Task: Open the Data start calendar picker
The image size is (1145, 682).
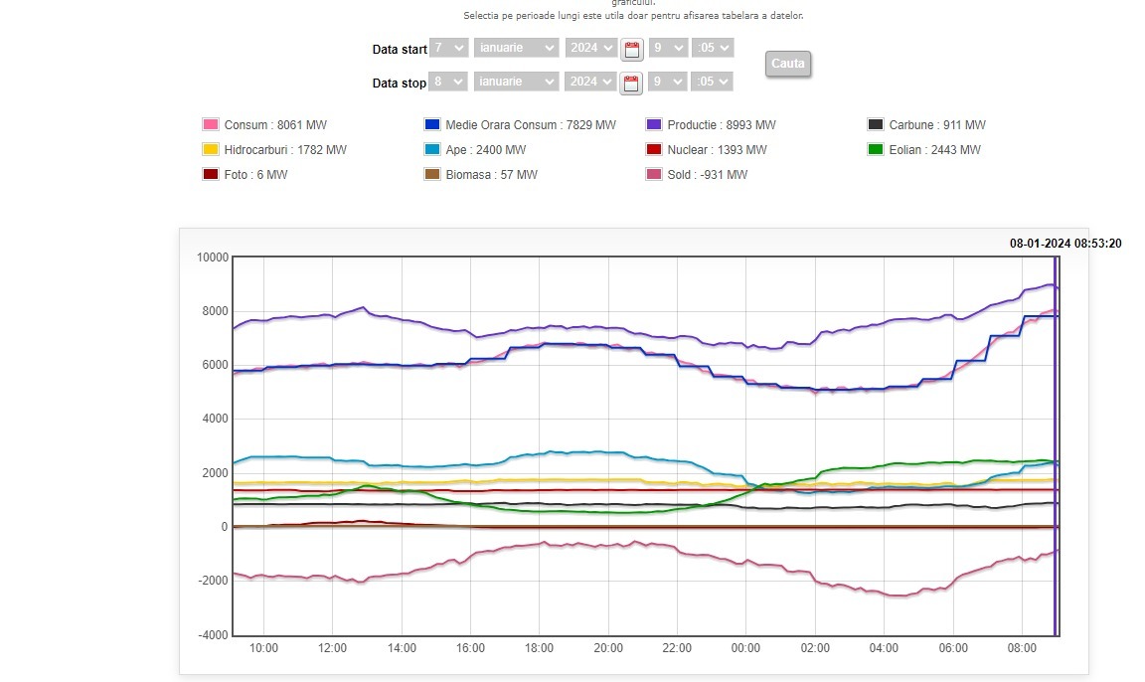Action: [x=632, y=50]
